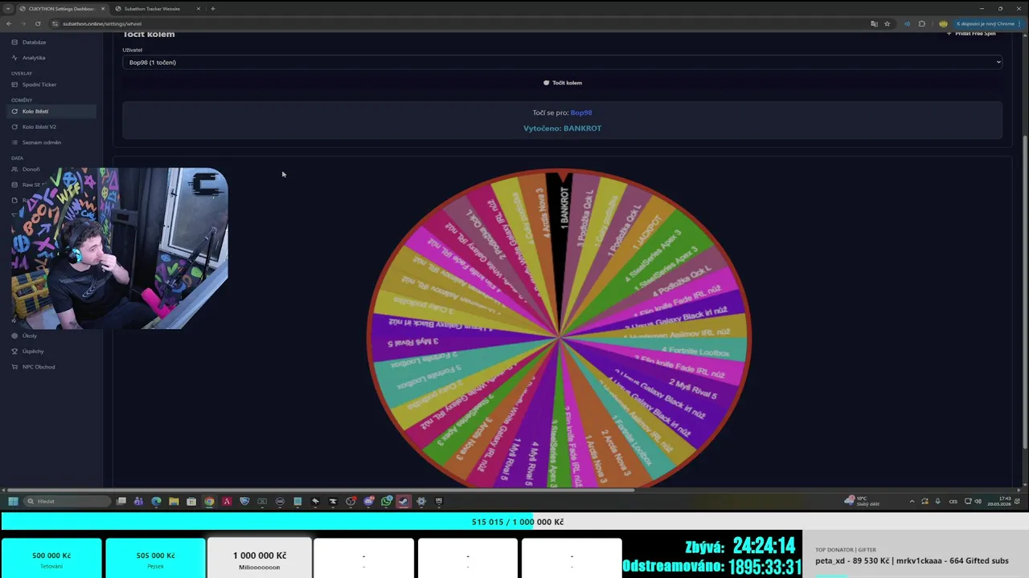Screen dimensions: 1029x578
Task: Click the Točit kolem spin button
Action: (562, 83)
